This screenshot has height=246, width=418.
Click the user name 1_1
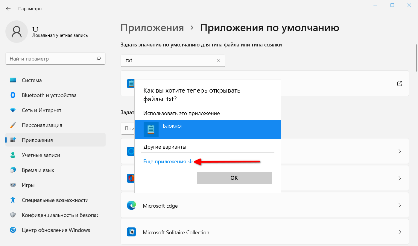[36, 29]
